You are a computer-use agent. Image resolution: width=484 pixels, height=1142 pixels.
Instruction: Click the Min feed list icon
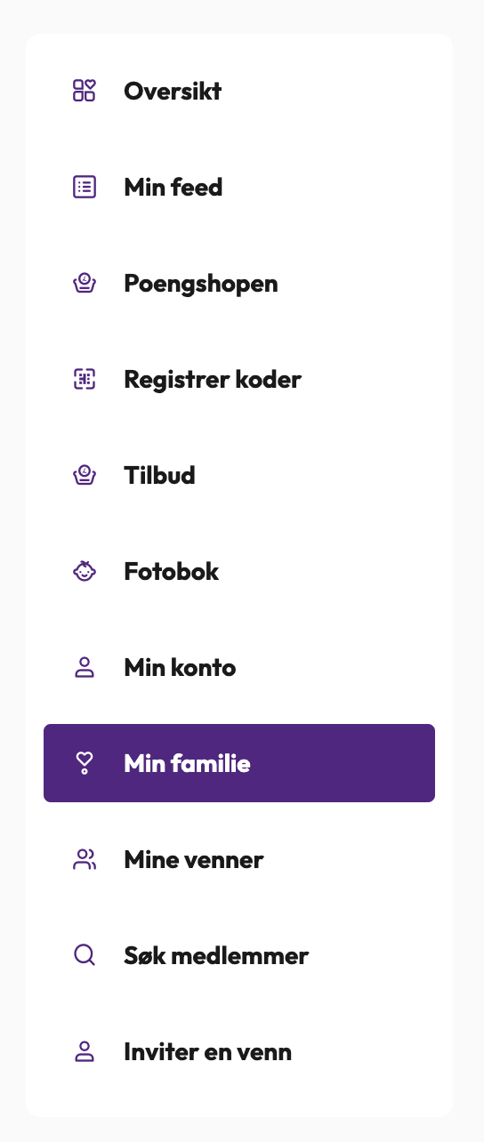[84, 187]
